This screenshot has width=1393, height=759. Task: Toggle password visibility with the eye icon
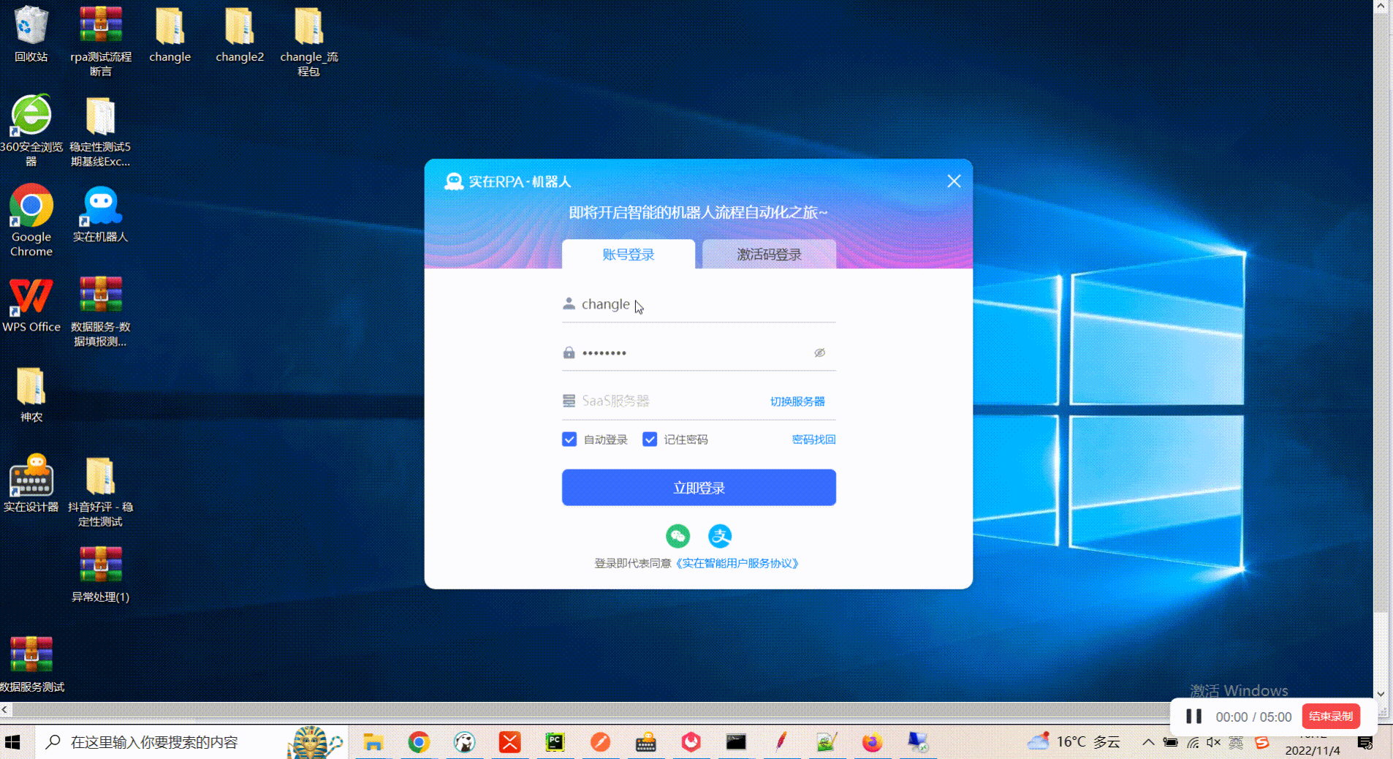point(820,352)
